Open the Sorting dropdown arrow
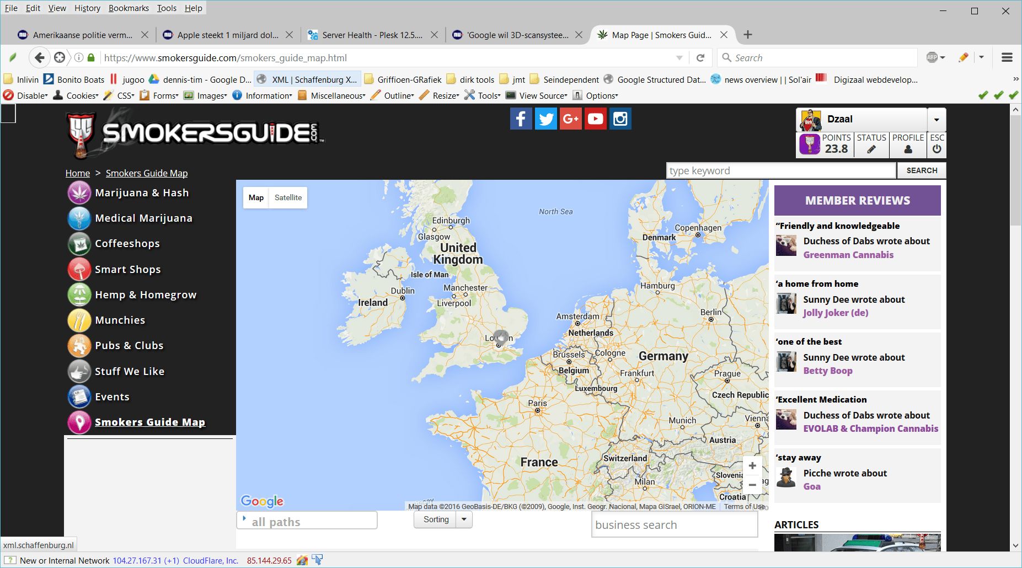The width and height of the screenshot is (1022, 568). pyautogui.click(x=464, y=519)
